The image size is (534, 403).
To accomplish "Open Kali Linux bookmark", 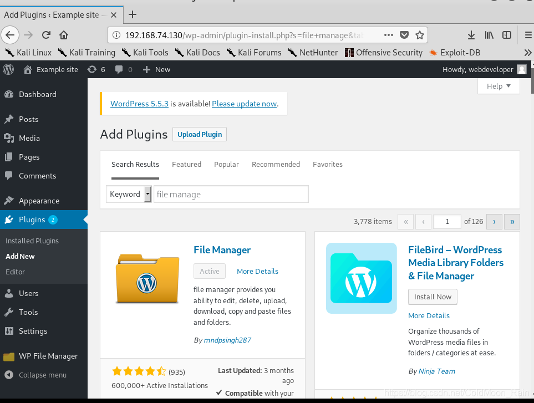I will click(x=29, y=53).
